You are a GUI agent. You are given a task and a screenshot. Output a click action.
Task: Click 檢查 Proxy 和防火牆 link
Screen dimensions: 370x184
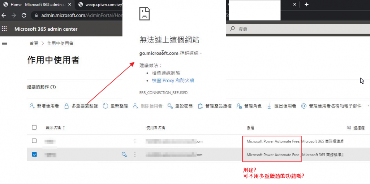click(173, 80)
